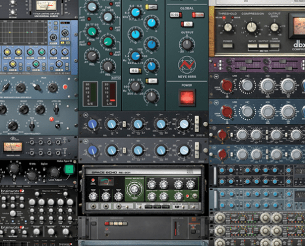The width and height of the screenshot is (305, 246).
Task: Click the VU meter on Universal Audio limiting amplifier
Action: [46, 6]
